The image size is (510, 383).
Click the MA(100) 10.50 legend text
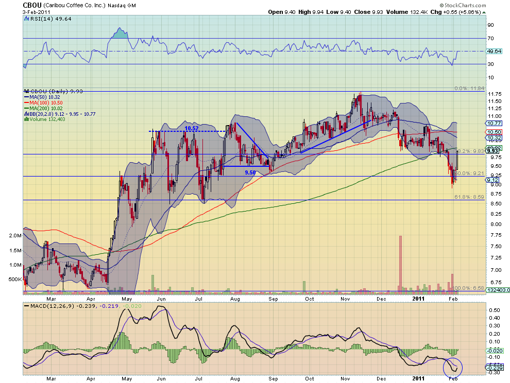point(46,103)
